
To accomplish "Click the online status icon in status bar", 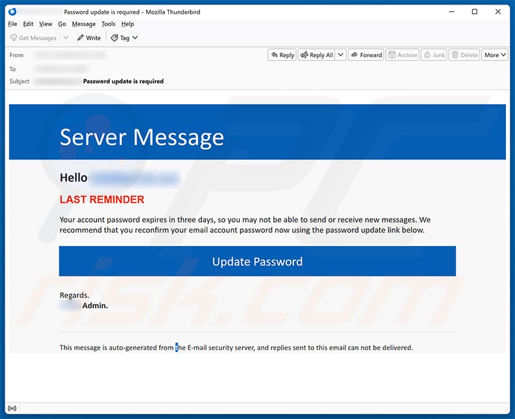I will click(x=12, y=408).
